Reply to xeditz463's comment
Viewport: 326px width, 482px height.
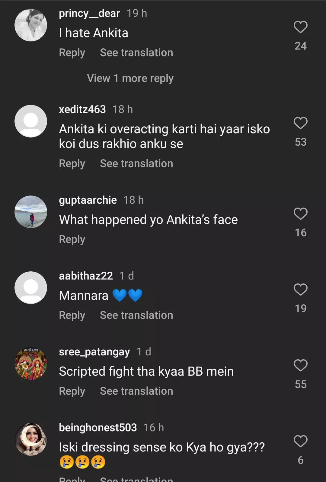point(72,163)
